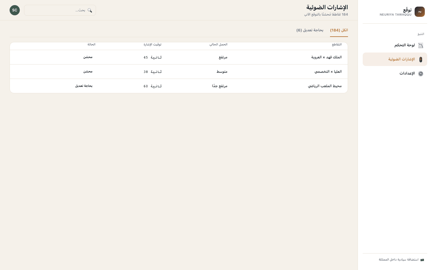
Task: Open the محيط الملعب الرياضي row
Action: pos(179,86)
